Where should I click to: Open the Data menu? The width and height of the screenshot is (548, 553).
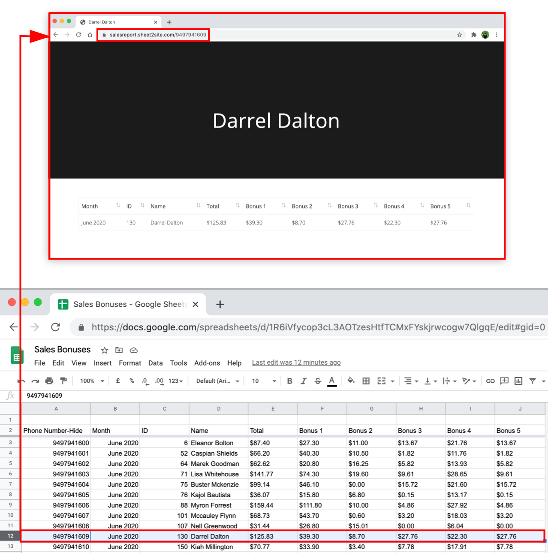155,363
